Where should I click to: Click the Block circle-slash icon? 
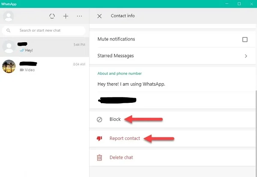coord(99,119)
